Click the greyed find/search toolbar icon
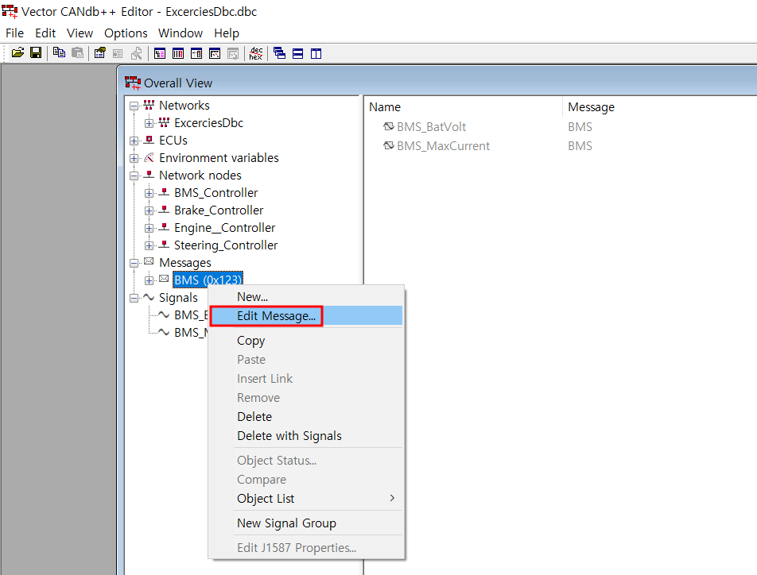The image size is (757, 575). (x=137, y=53)
